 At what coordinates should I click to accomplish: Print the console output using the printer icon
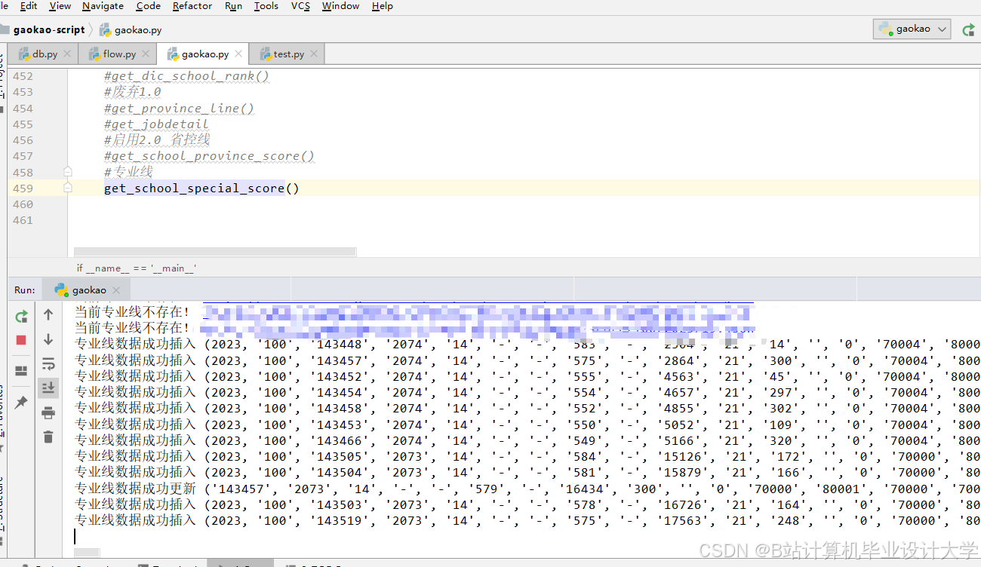(x=48, y=412)
